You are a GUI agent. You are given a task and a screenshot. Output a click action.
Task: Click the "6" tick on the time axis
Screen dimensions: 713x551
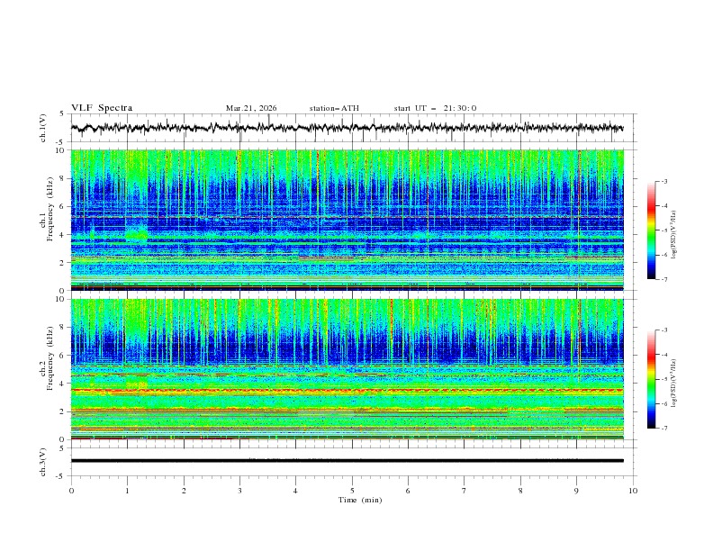pos(409,491)
